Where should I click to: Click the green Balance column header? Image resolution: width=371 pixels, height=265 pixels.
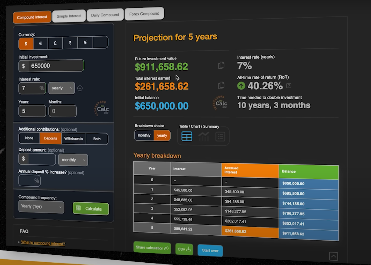(309, 171)
